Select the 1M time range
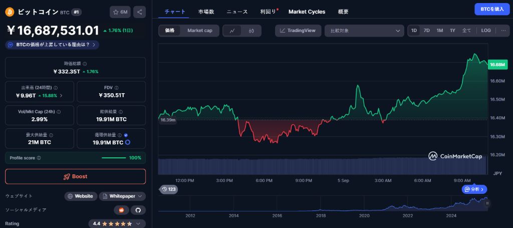 440,31
